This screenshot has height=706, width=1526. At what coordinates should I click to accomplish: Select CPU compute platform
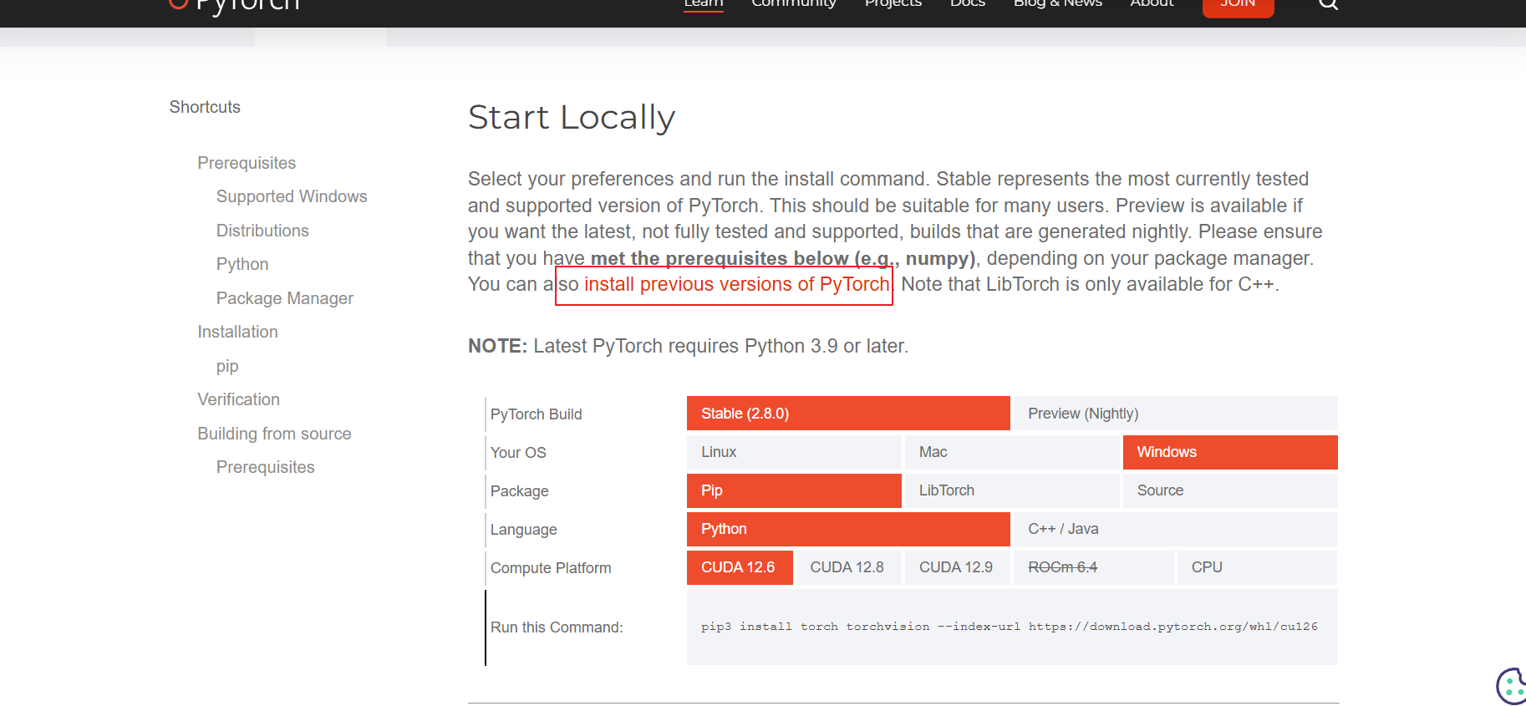[x=1258, y=567]
